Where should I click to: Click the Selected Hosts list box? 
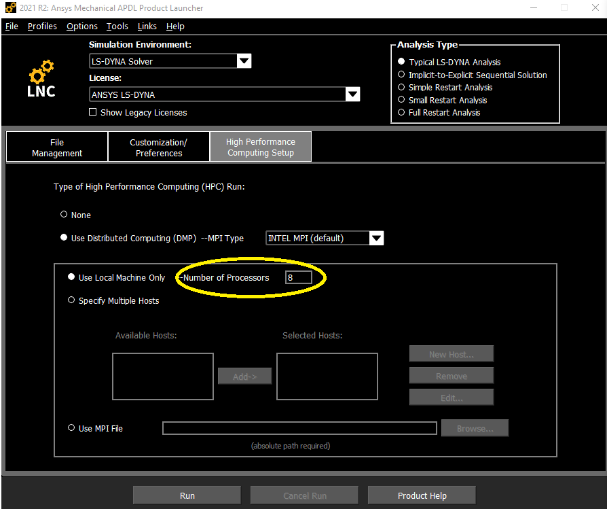tap(327, 376)
